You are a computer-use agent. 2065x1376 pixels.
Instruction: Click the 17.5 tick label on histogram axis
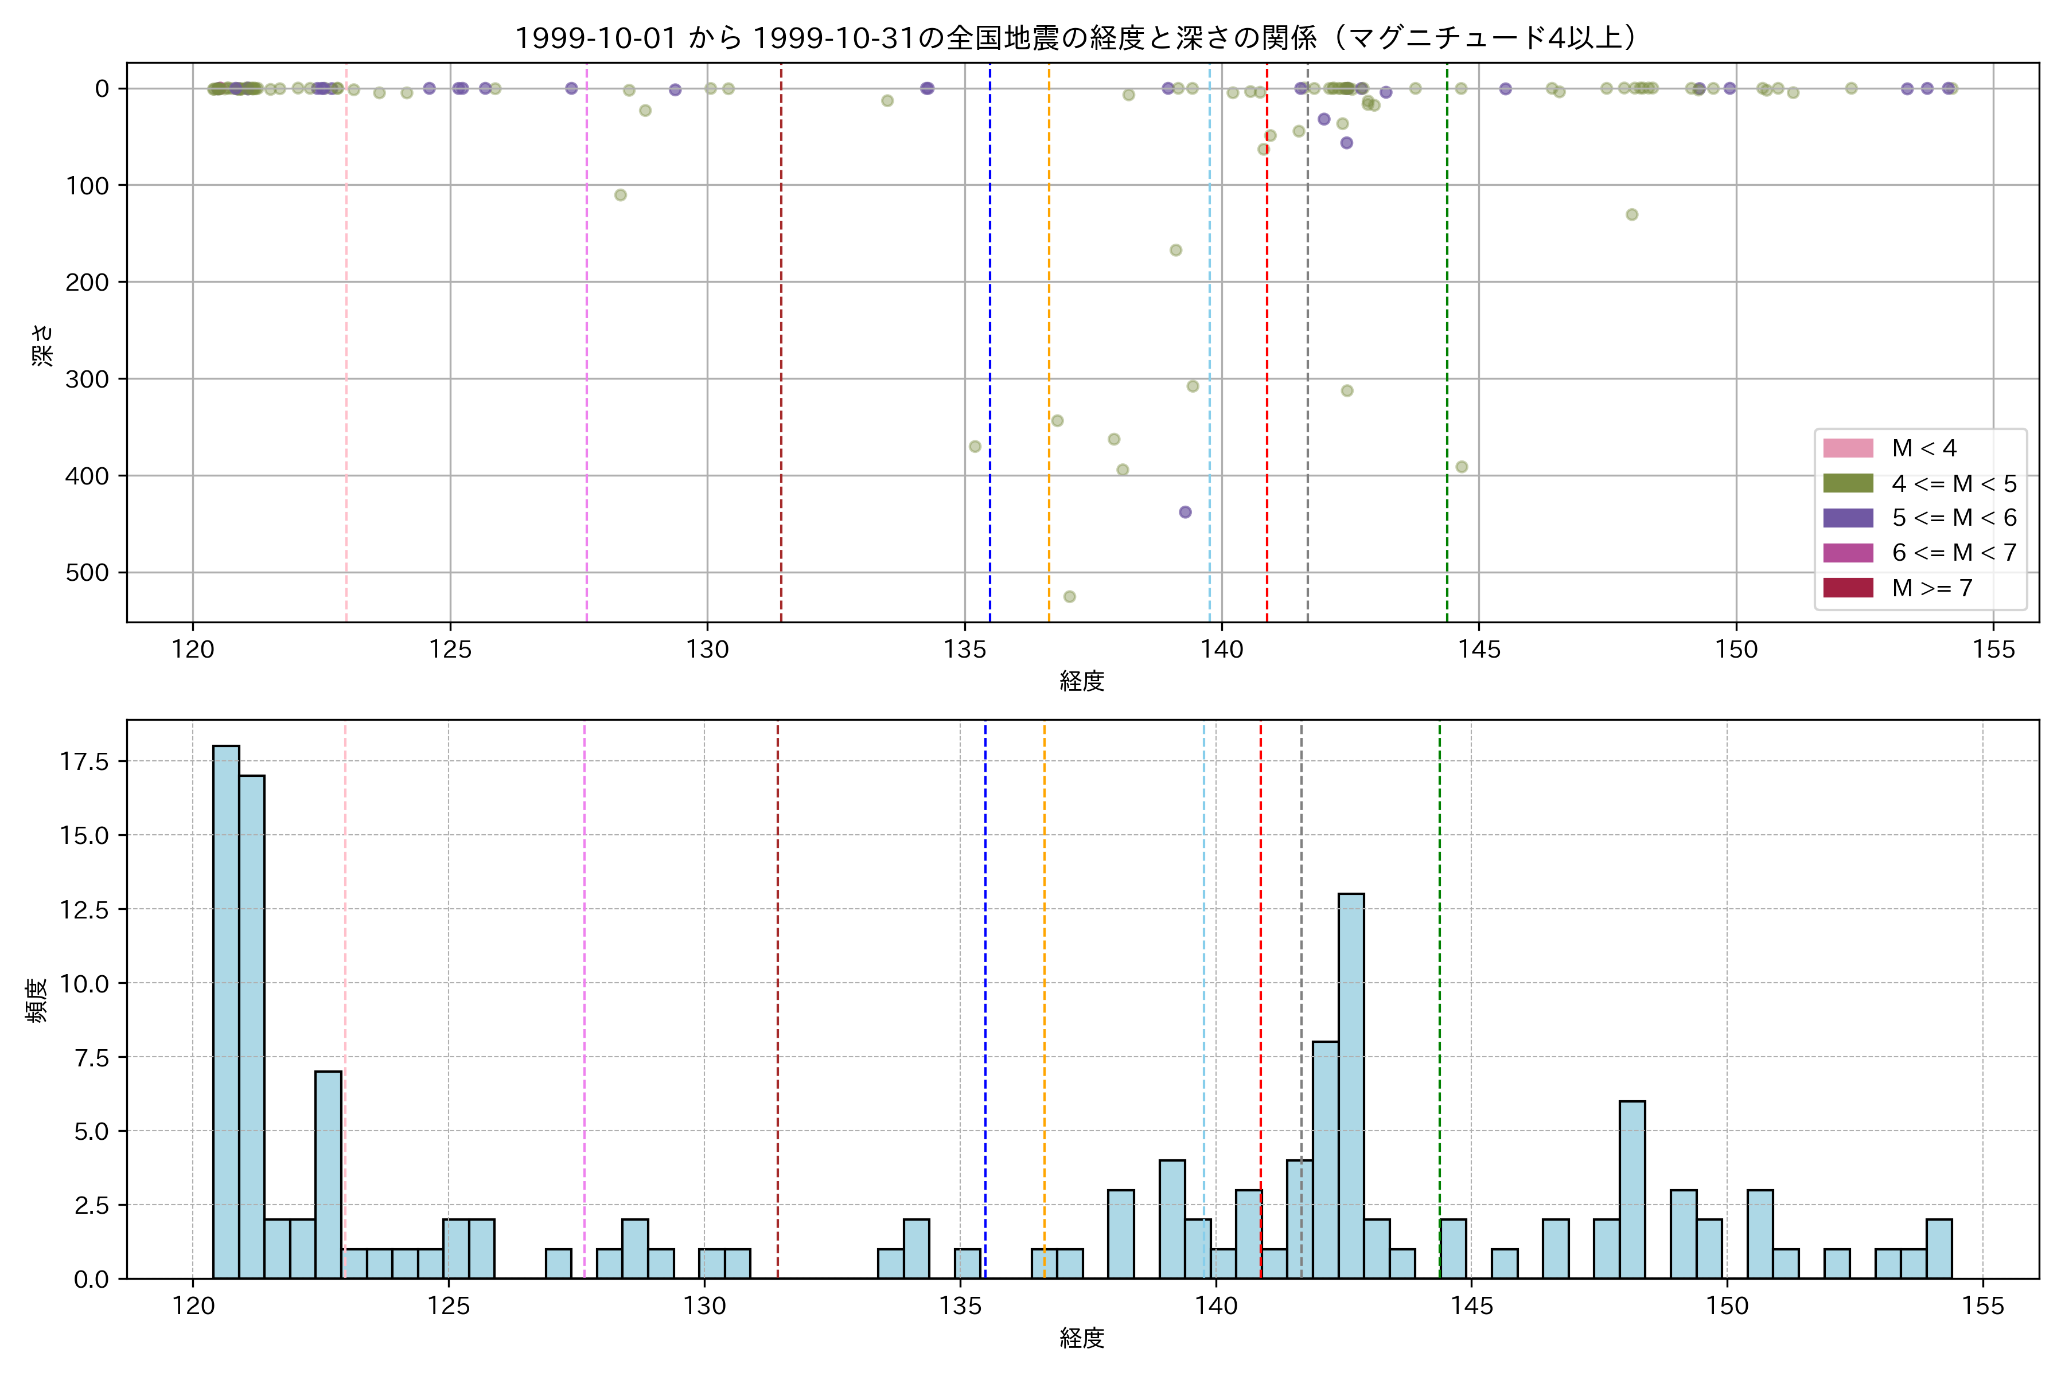[x=84, y=761]
